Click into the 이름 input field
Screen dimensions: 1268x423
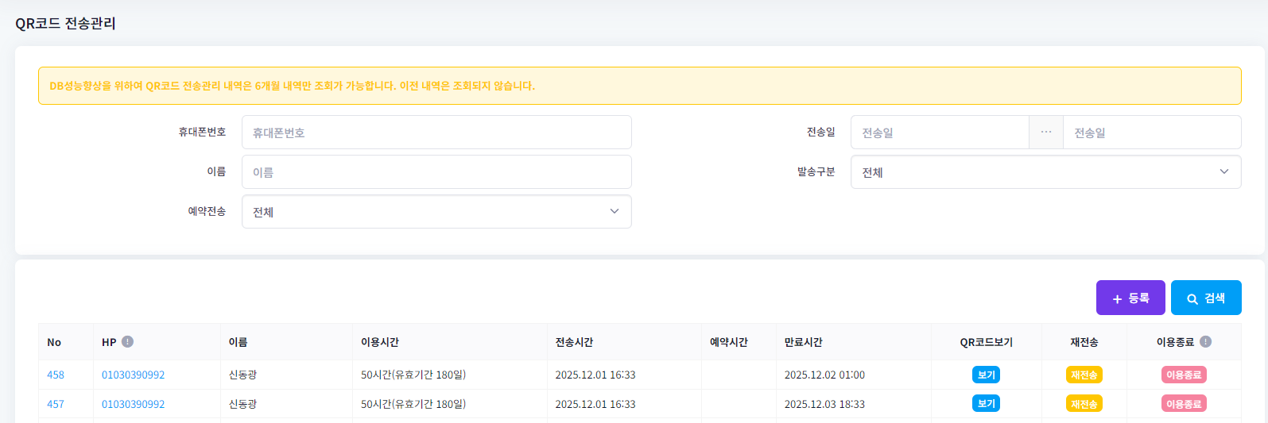point(436,172)
